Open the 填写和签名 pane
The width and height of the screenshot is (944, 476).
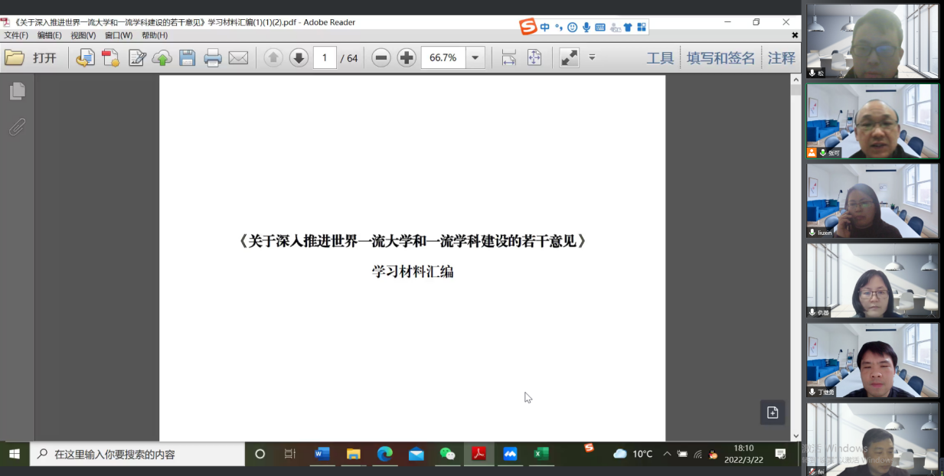(720, 57)
